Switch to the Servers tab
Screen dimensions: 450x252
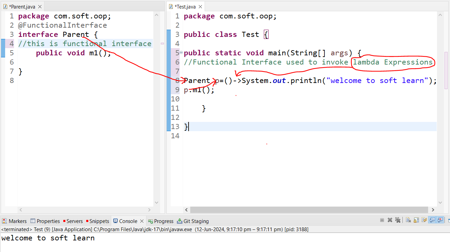(73, 221)
